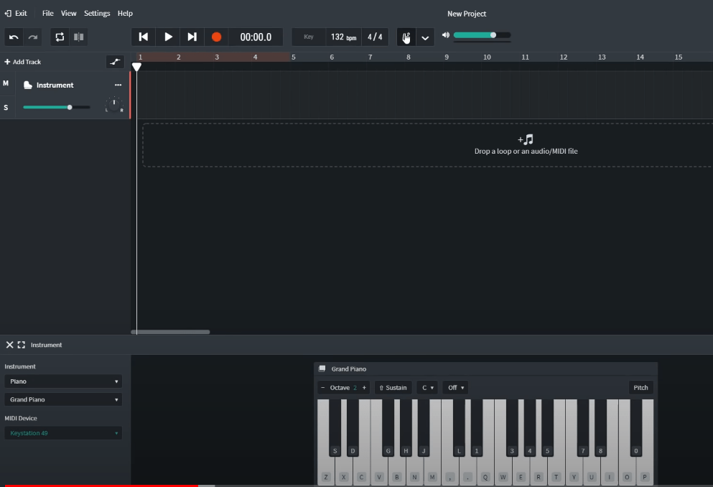Expand the instrument panel to fullscreen
The image size is (713, 487).
(x=22, y=345)
